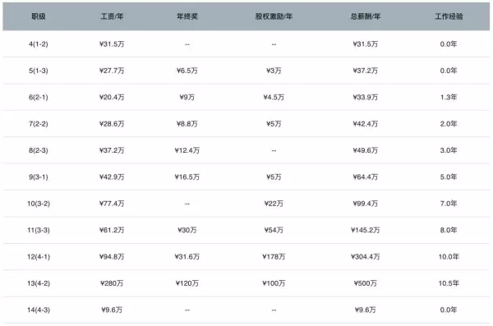This screenshot has width=493, height=326.
Task: Click experience value 3.0年
Action: pos(449,150)
